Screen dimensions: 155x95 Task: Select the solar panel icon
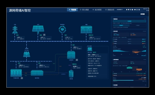click(x=38, y=29)
